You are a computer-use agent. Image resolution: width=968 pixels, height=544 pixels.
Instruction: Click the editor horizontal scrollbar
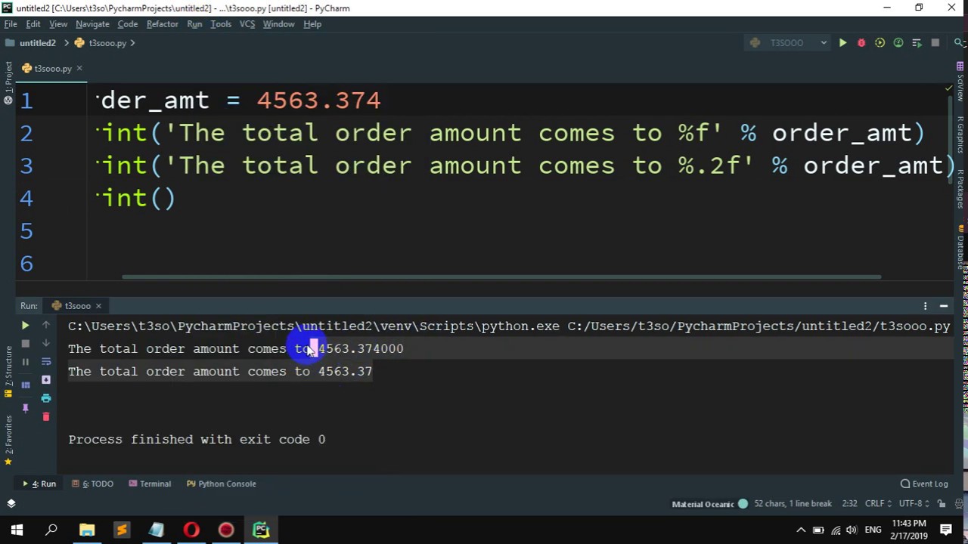tap(501, 277)
